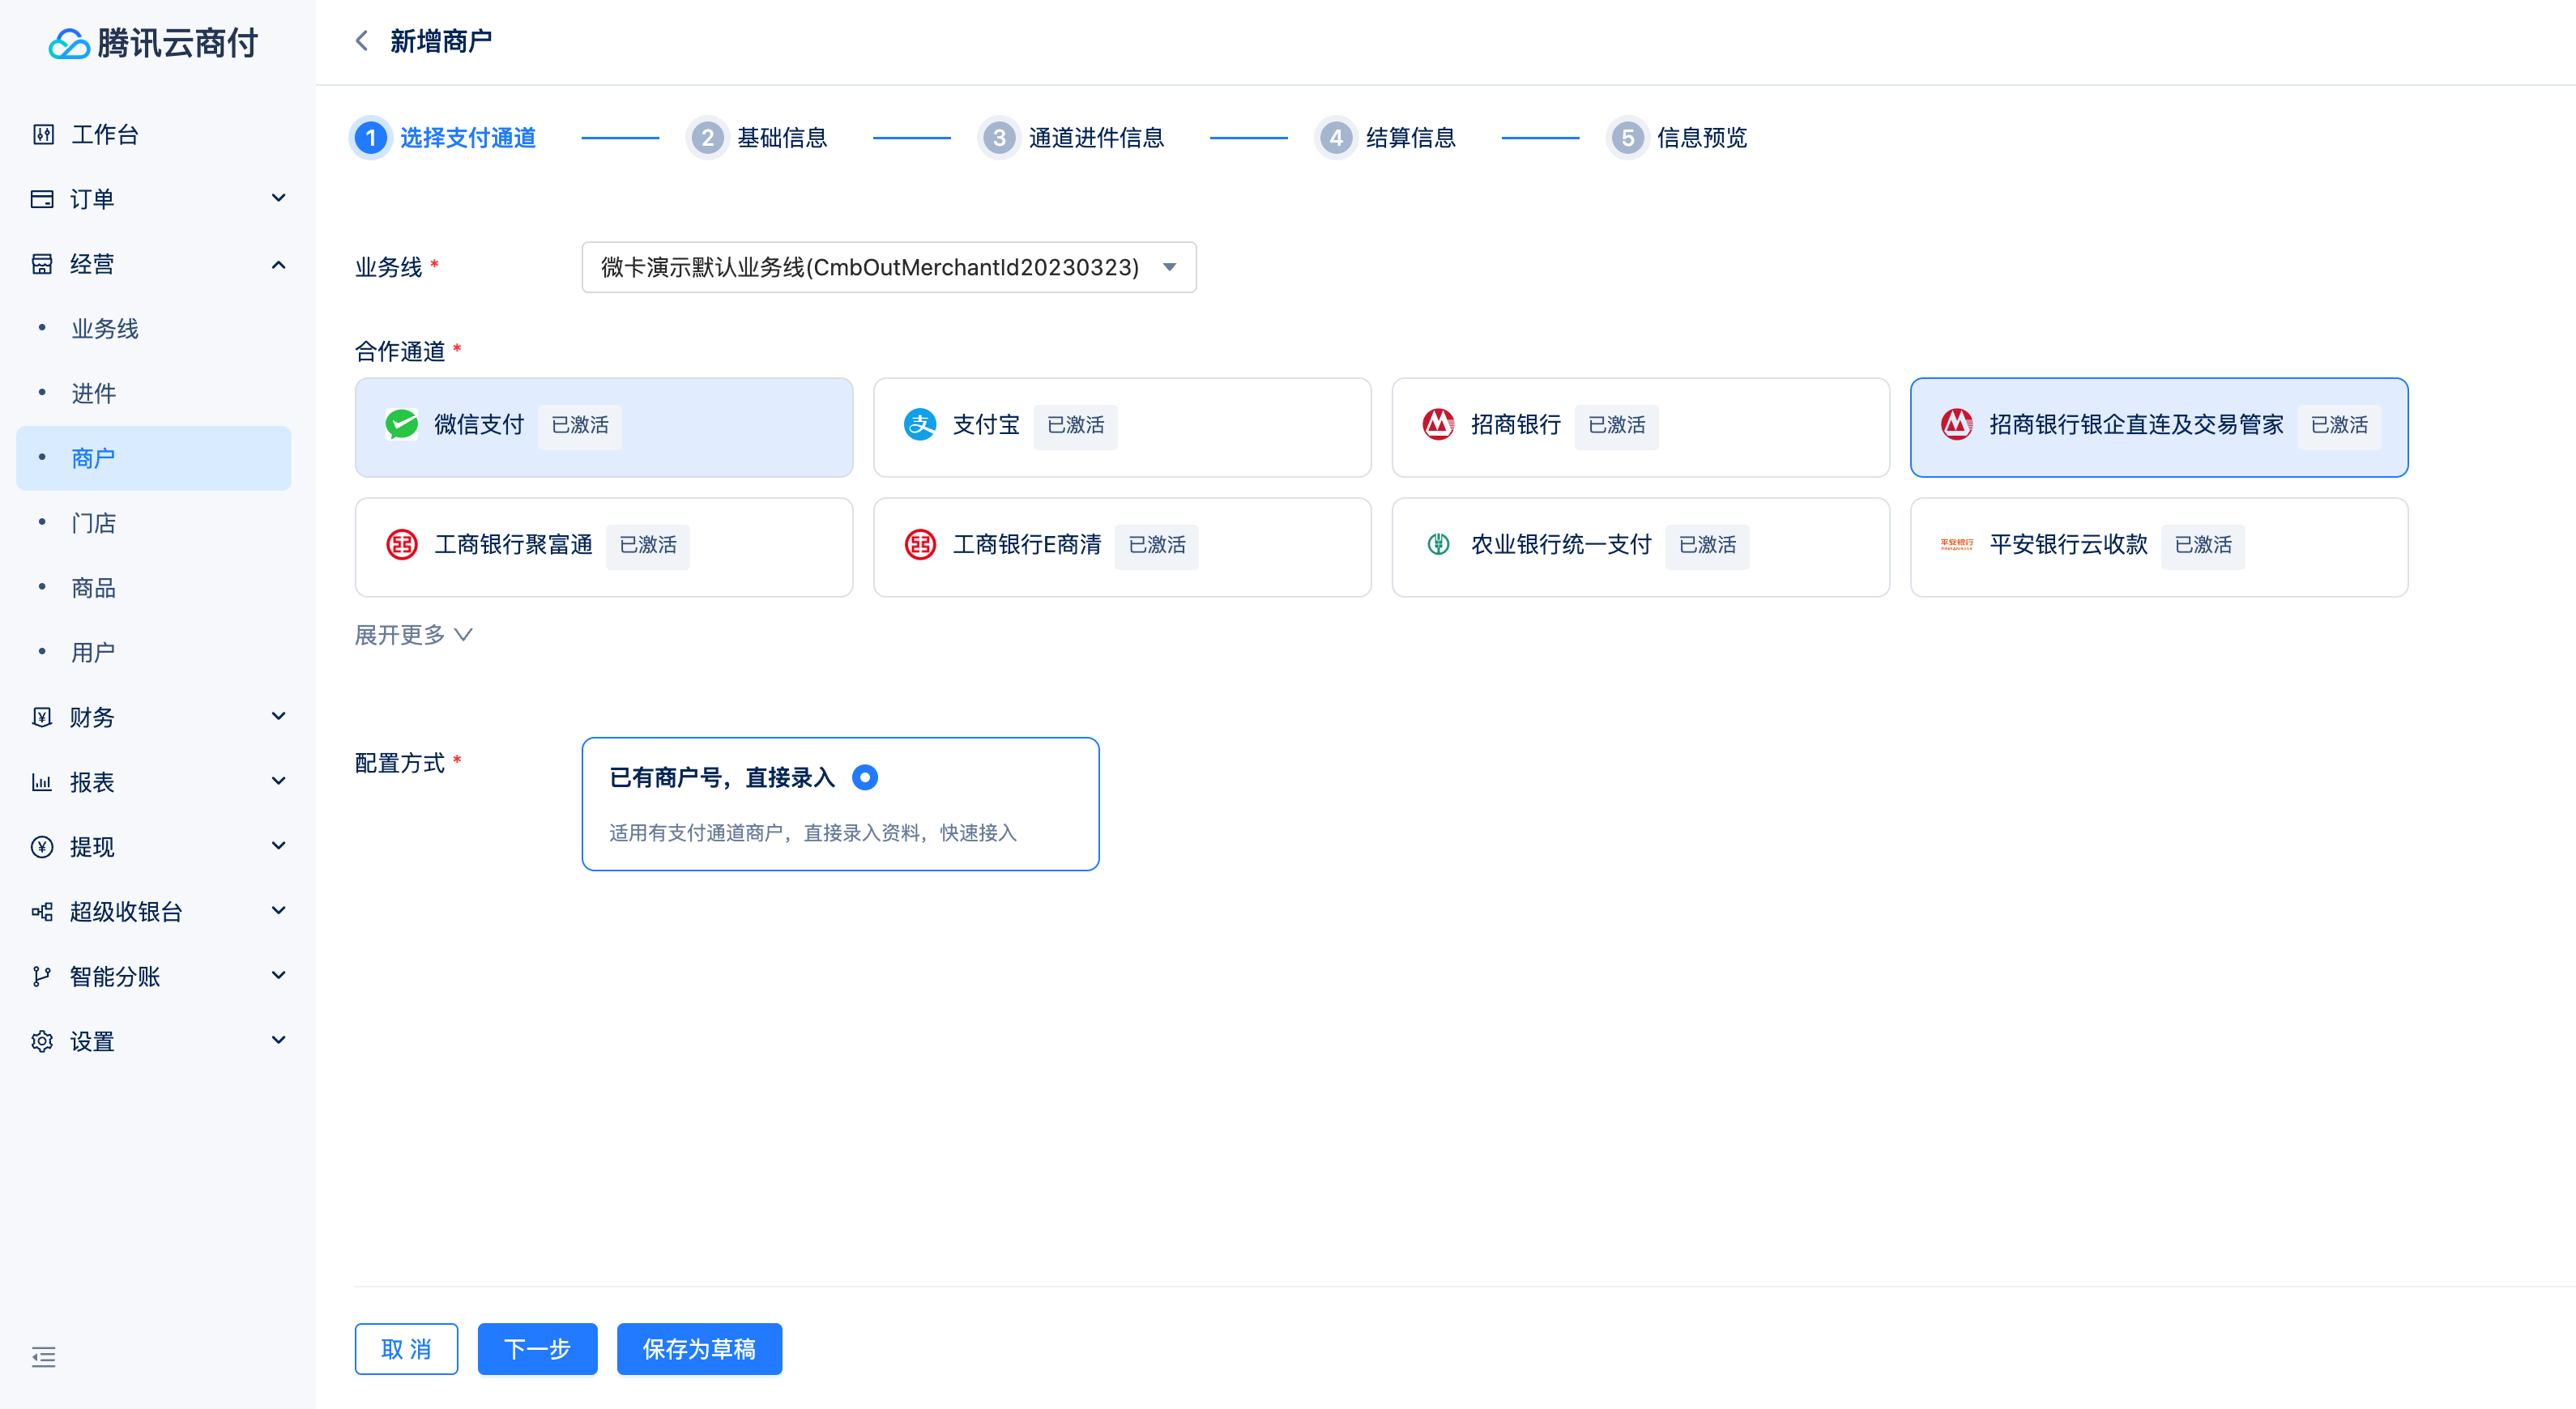The width and height of the screenshot is (2576, 1409).
Task: Click the 保存为草稿 button
Action: pos(699,1349)
